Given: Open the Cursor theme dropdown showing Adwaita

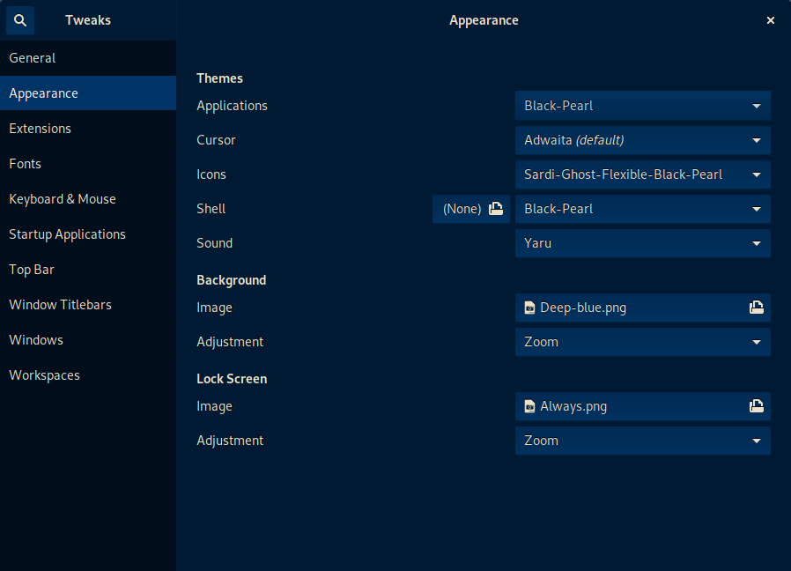Looking at the screenshot, I should pyautogui.click(x=643, y=140).
